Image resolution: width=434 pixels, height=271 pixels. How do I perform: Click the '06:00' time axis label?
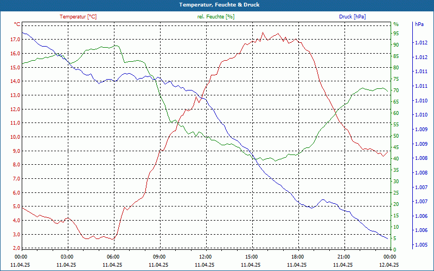[113, 257]
